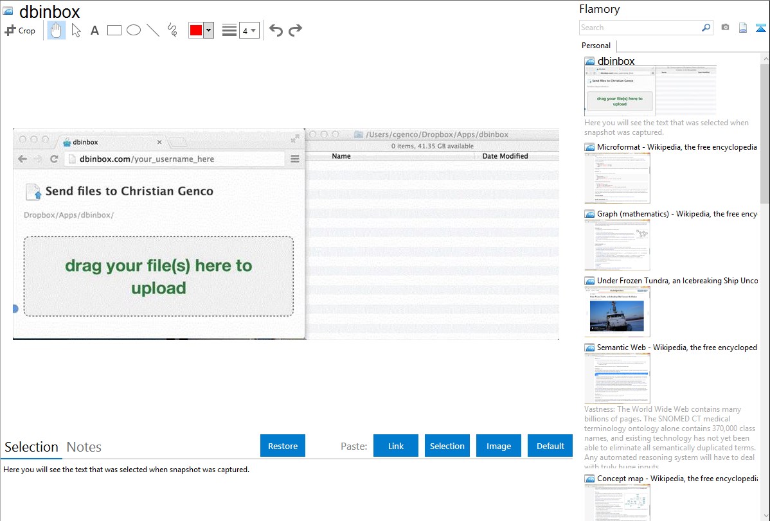Open the Graph (mathematics) snapshot thumbnail
This screenshot has width=770, height=521.
pyautogui.click(x=617, y=245)
